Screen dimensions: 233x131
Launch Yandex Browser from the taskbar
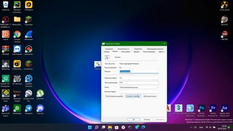(123, 127)
